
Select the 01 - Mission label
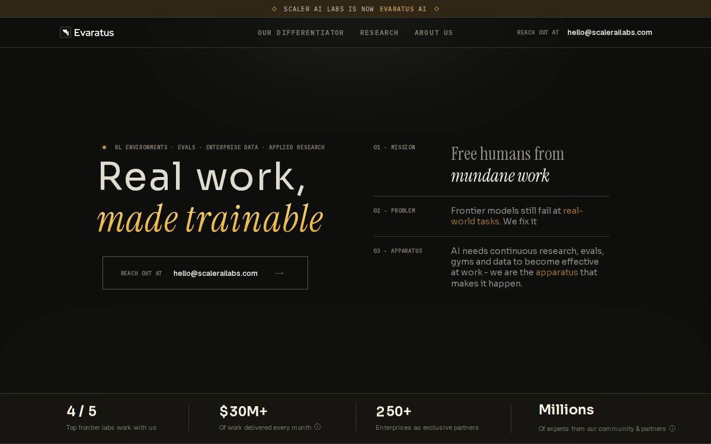click(x=394, y=147)
